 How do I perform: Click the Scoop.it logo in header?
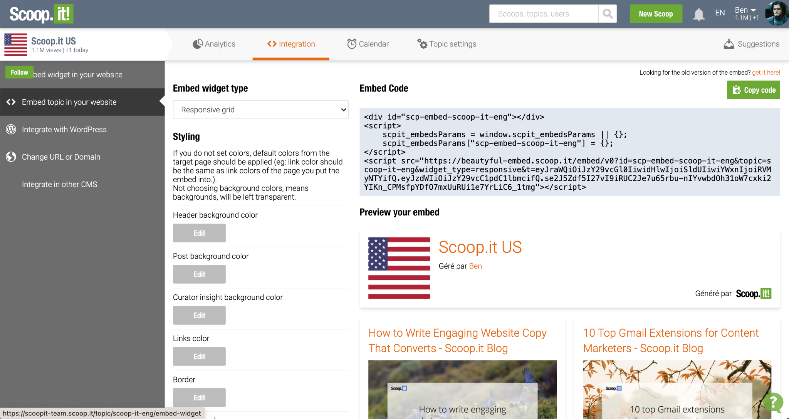click(x=41, y=14)
